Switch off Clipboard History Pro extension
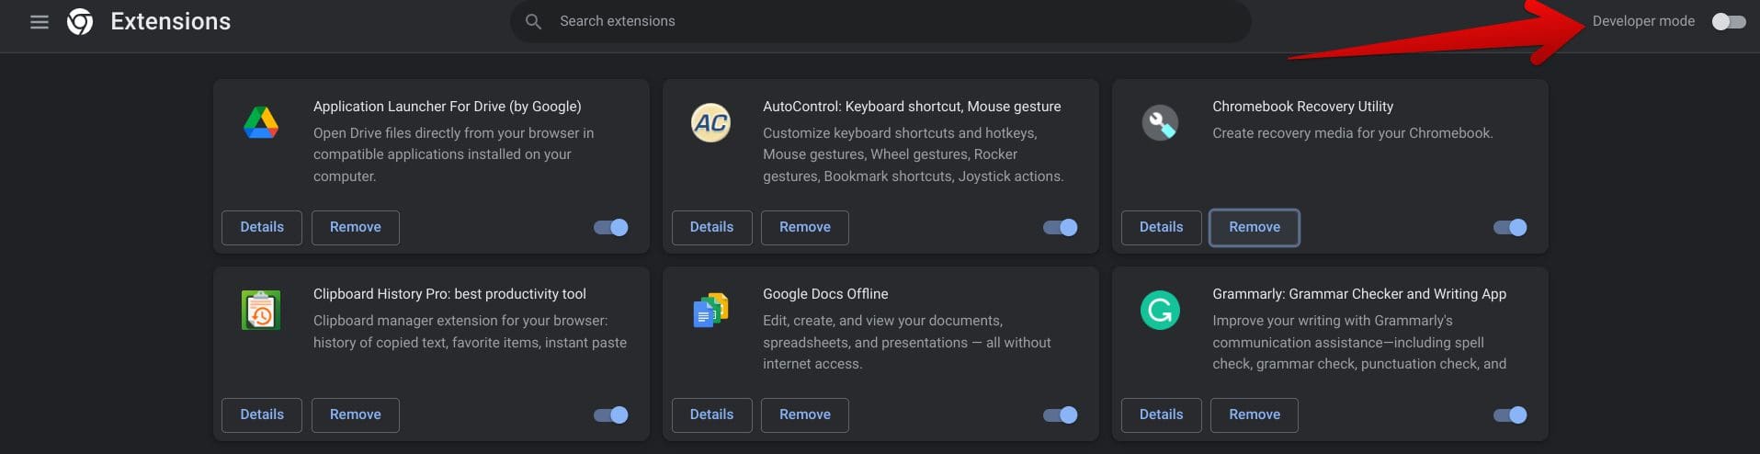This screenshot has width=1760, height=454. [x=611, y=414]
